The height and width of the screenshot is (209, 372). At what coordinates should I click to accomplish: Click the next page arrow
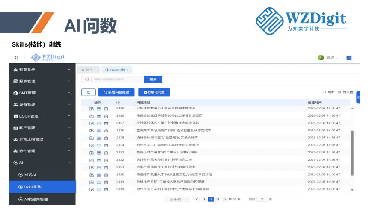(225, 200)
